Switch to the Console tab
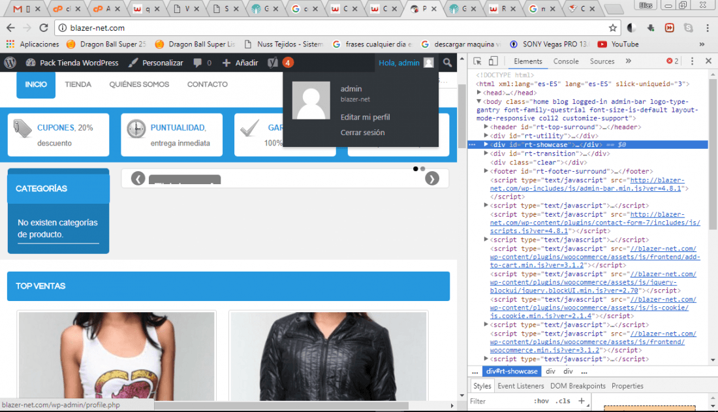Image resolution: width=718 pixels, height=412 pixels. tap(566, 61)
